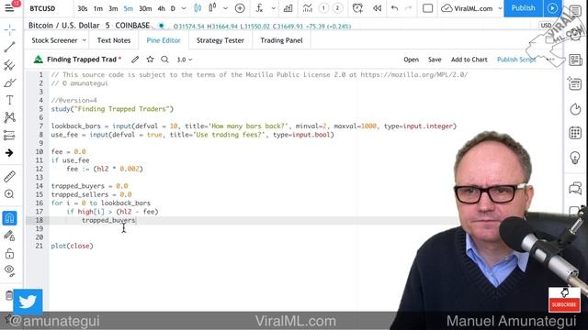Image resolution: width=588 pixels, height=330 pixels.
Task: Open the layout selection square icon
Action: [x=427, y=8]
